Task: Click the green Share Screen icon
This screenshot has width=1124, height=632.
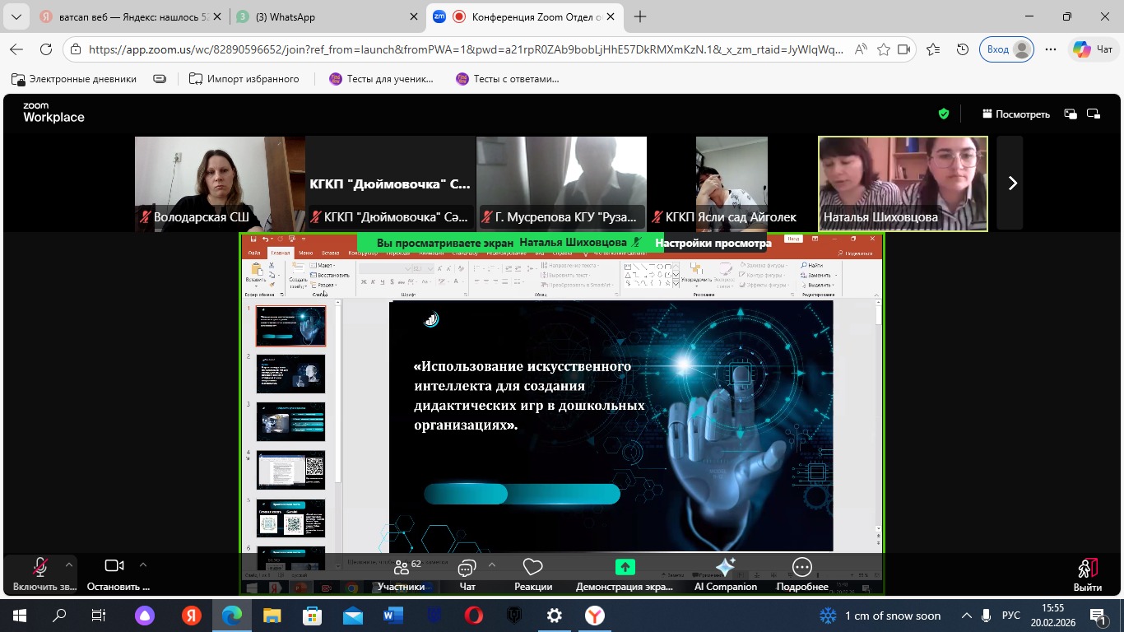Action: tap(625, 568)
